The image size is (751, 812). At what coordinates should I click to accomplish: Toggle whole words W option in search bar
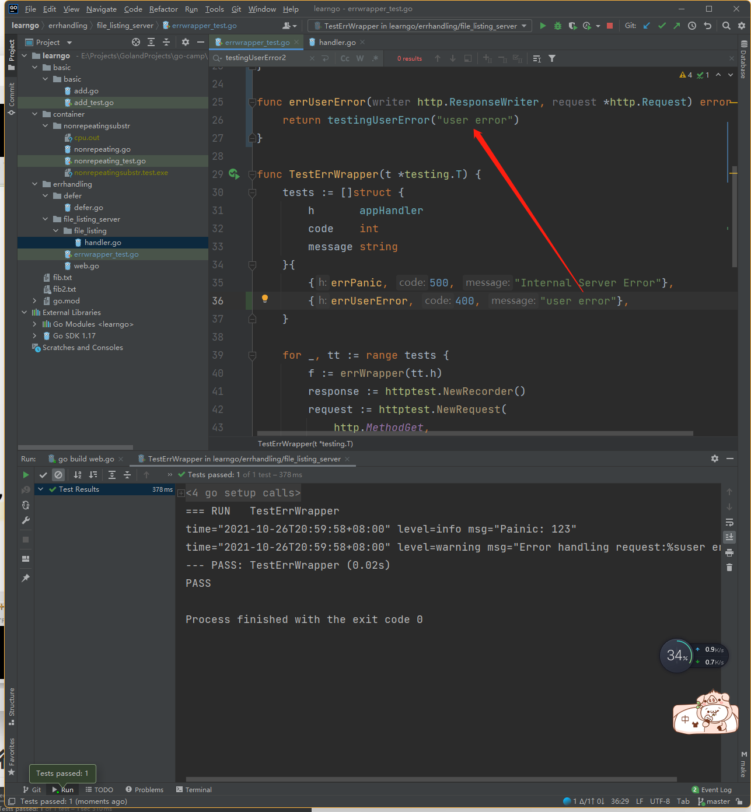tap(360, 58)
